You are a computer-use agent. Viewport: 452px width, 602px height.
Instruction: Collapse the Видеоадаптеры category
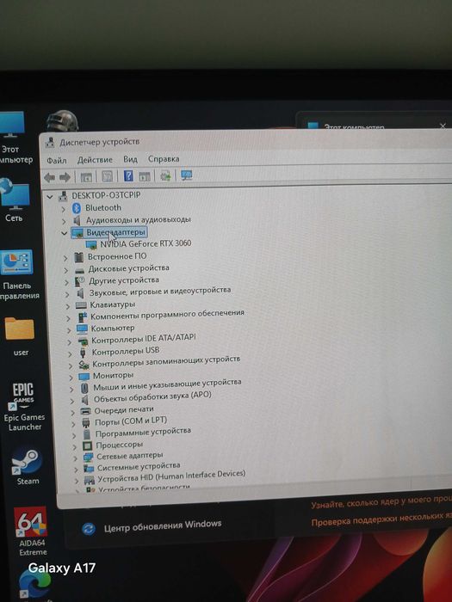(65, 233)
